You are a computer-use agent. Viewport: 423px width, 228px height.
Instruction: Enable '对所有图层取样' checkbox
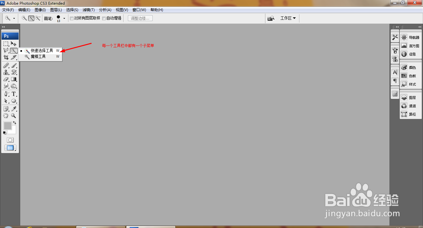point(72,18)
